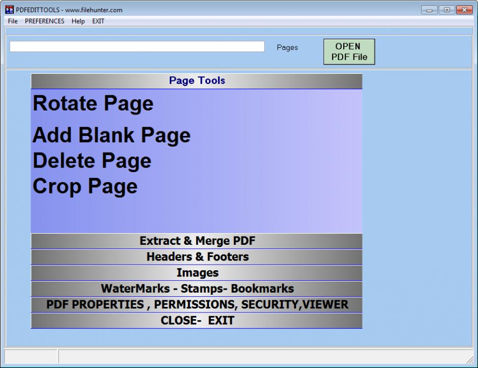The height and width of the screenshot is (368, 478).
Task: Expand the Extract & Merge PDF section
Action: coord(197,241)
